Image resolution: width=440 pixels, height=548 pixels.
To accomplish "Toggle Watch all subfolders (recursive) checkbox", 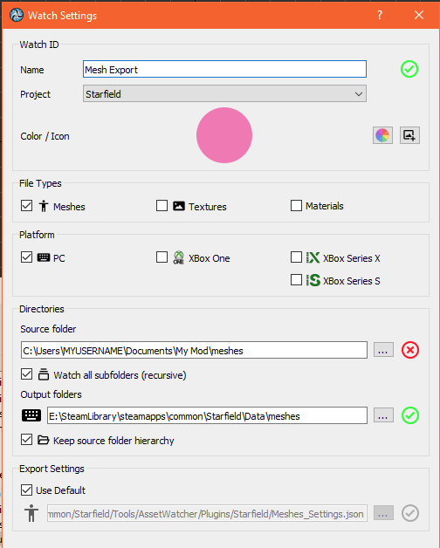I will 26,374.
